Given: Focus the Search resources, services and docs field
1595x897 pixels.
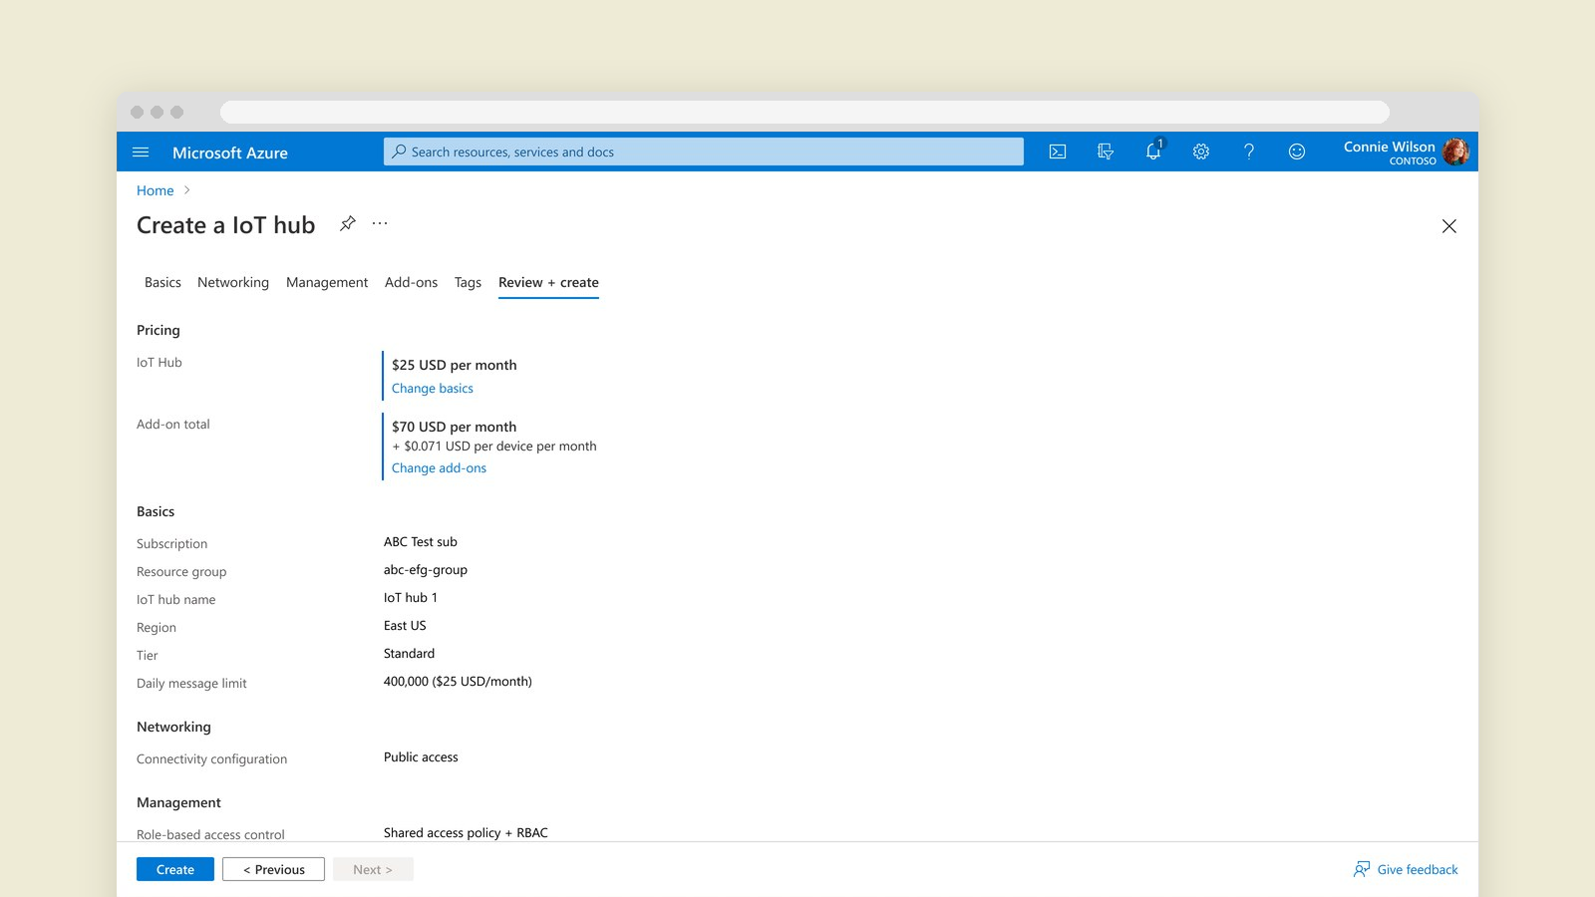Looking at the screenshot, I should [704, 151].
